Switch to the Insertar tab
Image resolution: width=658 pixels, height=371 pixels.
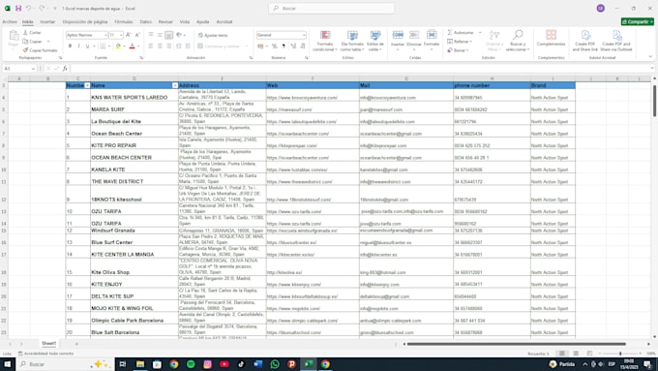point(47,21)
